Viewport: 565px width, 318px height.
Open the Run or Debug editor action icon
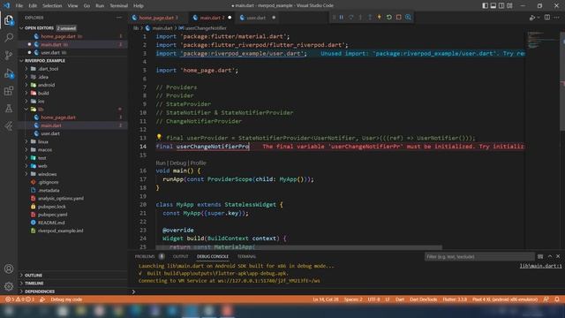pyautogui.click(x=532, y=18)
